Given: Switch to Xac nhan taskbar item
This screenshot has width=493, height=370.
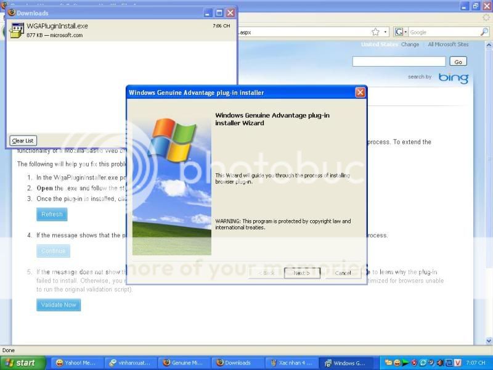Looking at the screenshot, I should pyautogui.click(x=290, y=363).
